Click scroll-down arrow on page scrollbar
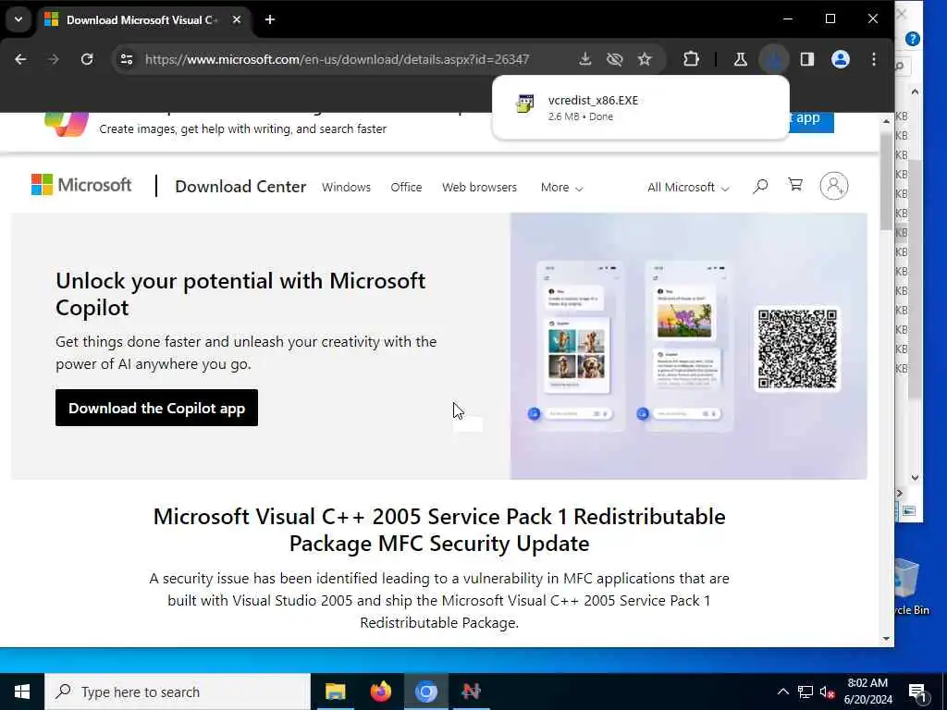947x710 pixels. (885, 639)
